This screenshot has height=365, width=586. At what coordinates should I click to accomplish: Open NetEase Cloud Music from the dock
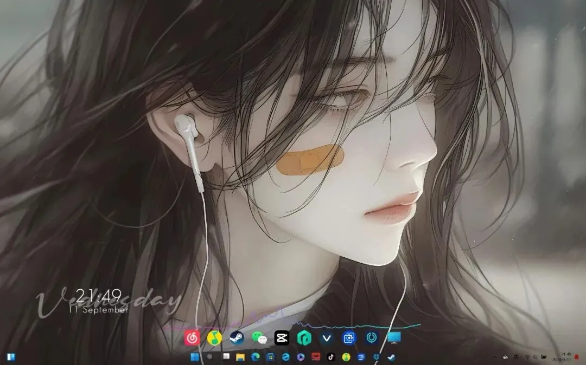point(192,338)
